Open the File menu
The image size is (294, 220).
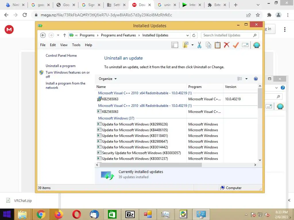click(x=43, y=45)
